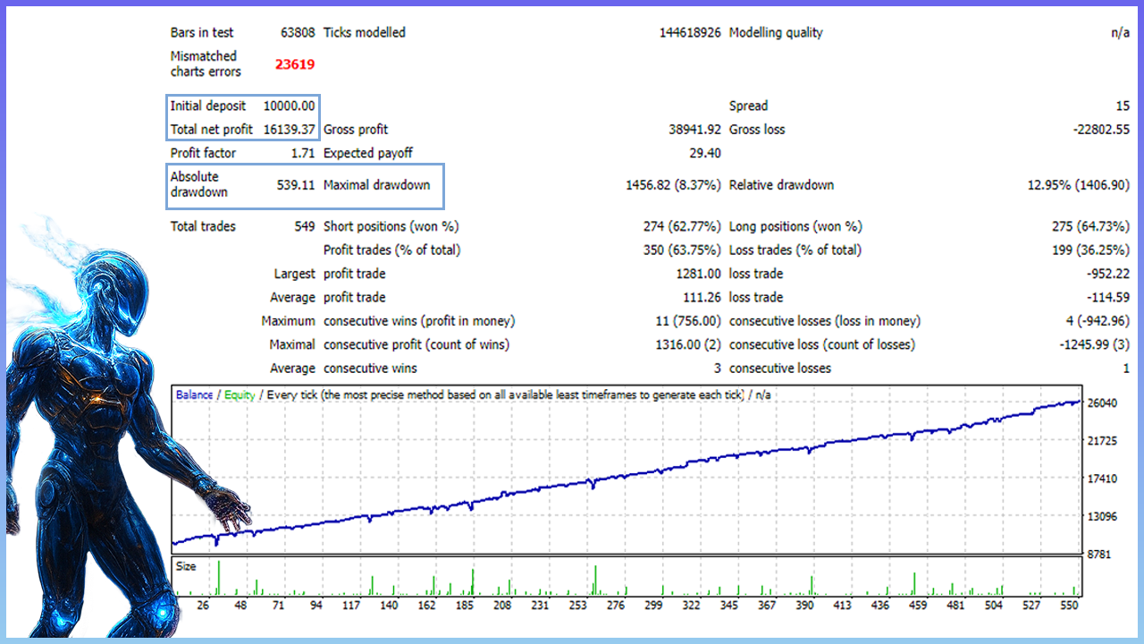
Task: Click the Size label in the volume panel
Action: [186, 566]
